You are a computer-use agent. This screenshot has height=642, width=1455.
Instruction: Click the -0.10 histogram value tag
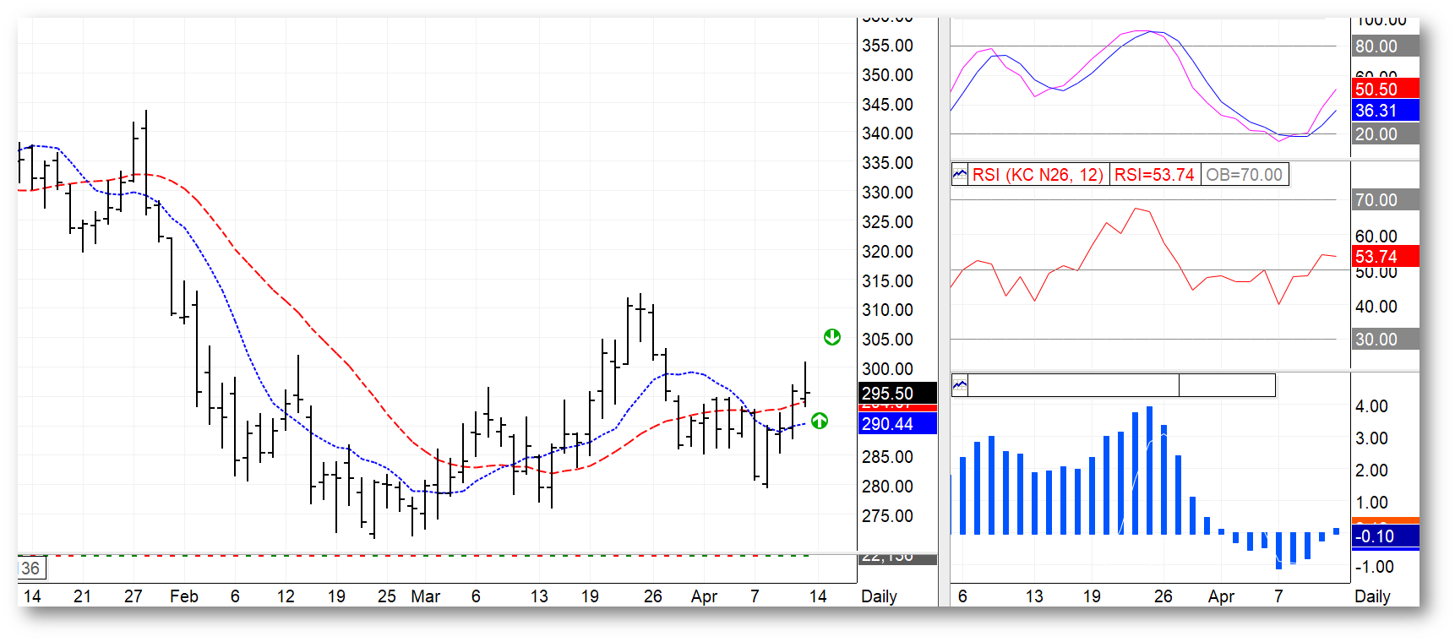pos(1385,536)
